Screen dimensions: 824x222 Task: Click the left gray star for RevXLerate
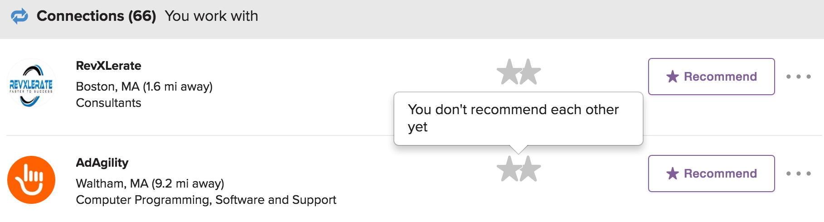(509, 72)
